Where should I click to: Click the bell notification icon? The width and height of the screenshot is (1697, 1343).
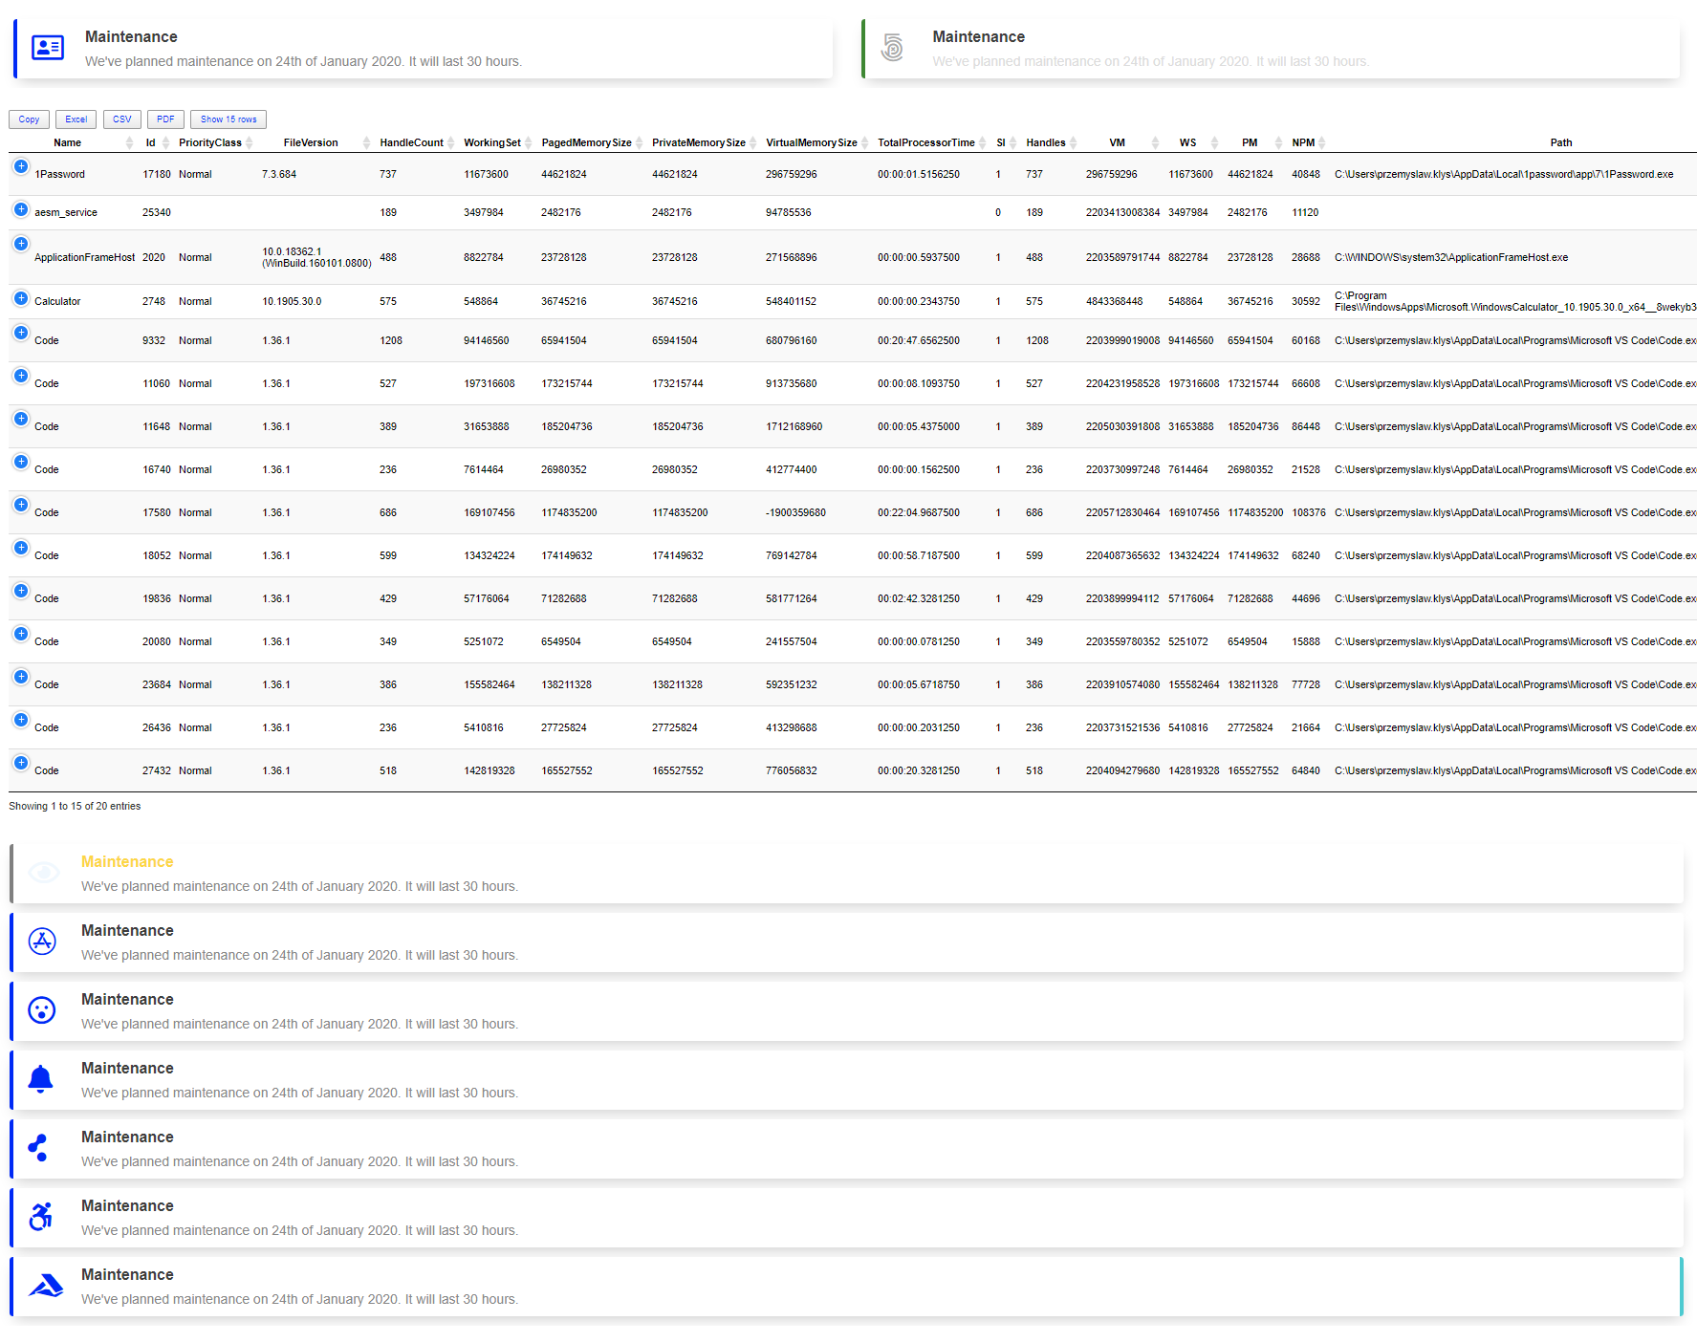40,1079
